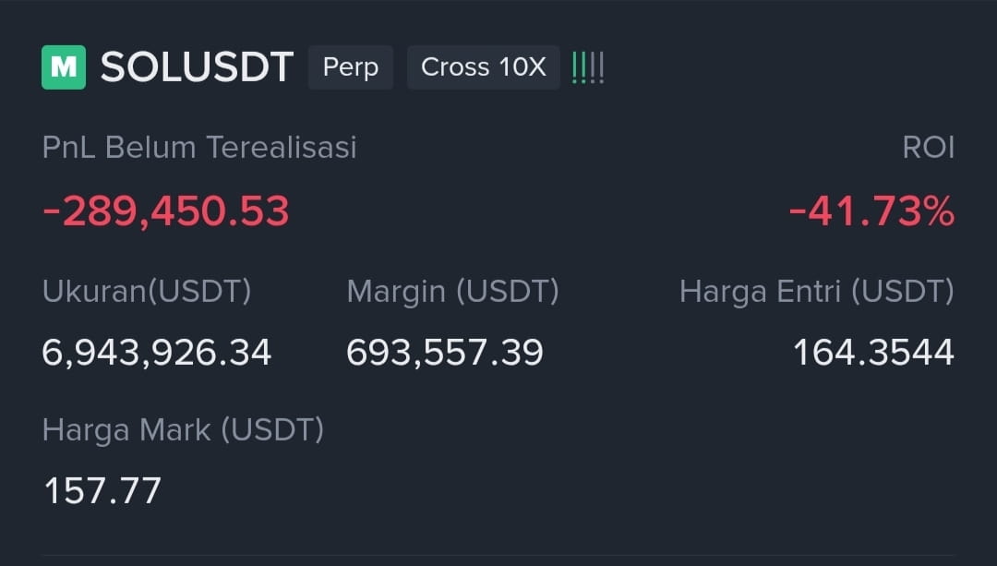
Task: Click the ADL risk indicator bars icon
Action: (587, 67)
